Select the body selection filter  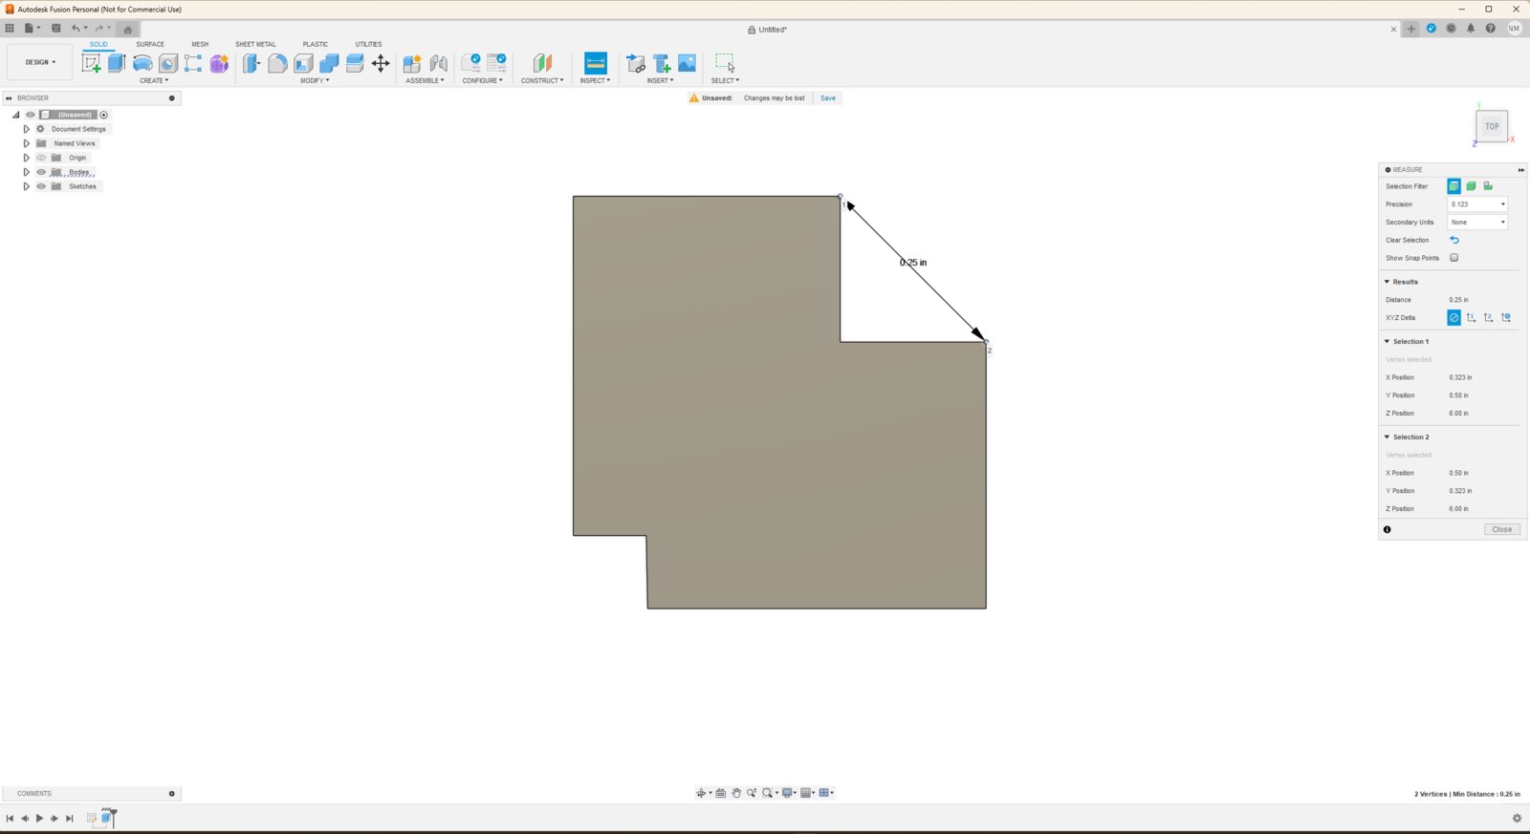tap(1471, 186)
